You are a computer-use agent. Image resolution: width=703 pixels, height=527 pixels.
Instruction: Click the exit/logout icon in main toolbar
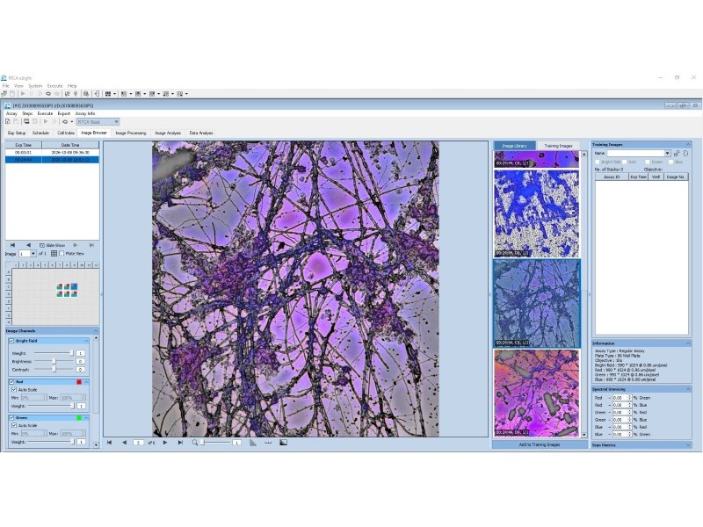click(x=97, y=94)
